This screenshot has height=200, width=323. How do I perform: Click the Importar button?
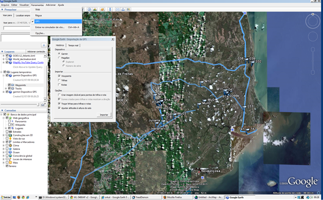coord(104,115)
